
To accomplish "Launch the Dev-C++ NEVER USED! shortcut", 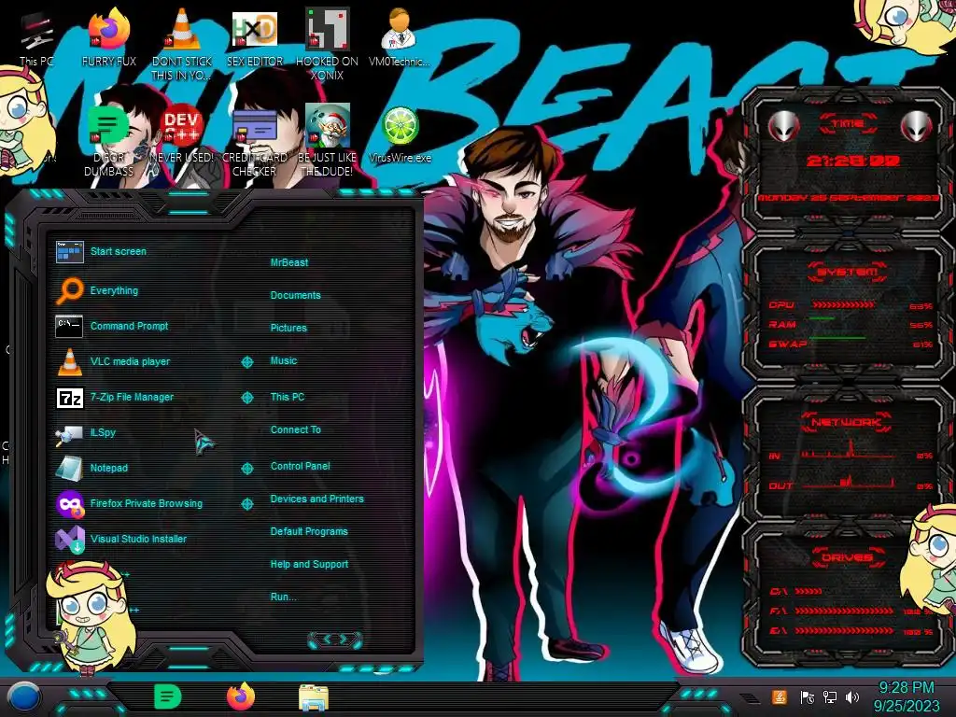I will 182,134.
